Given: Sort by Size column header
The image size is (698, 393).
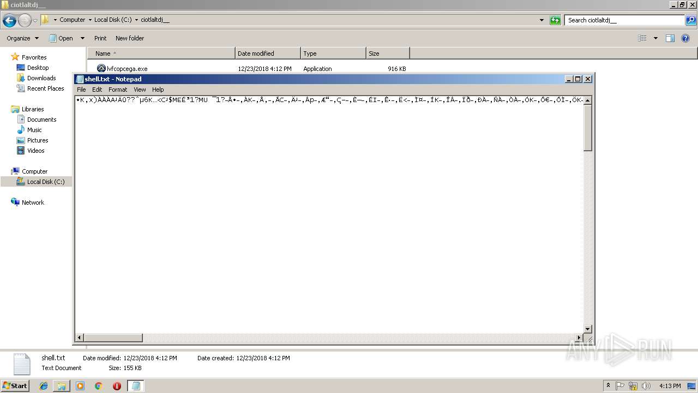Looking at the screenshot, I should [x=388, y=53].
